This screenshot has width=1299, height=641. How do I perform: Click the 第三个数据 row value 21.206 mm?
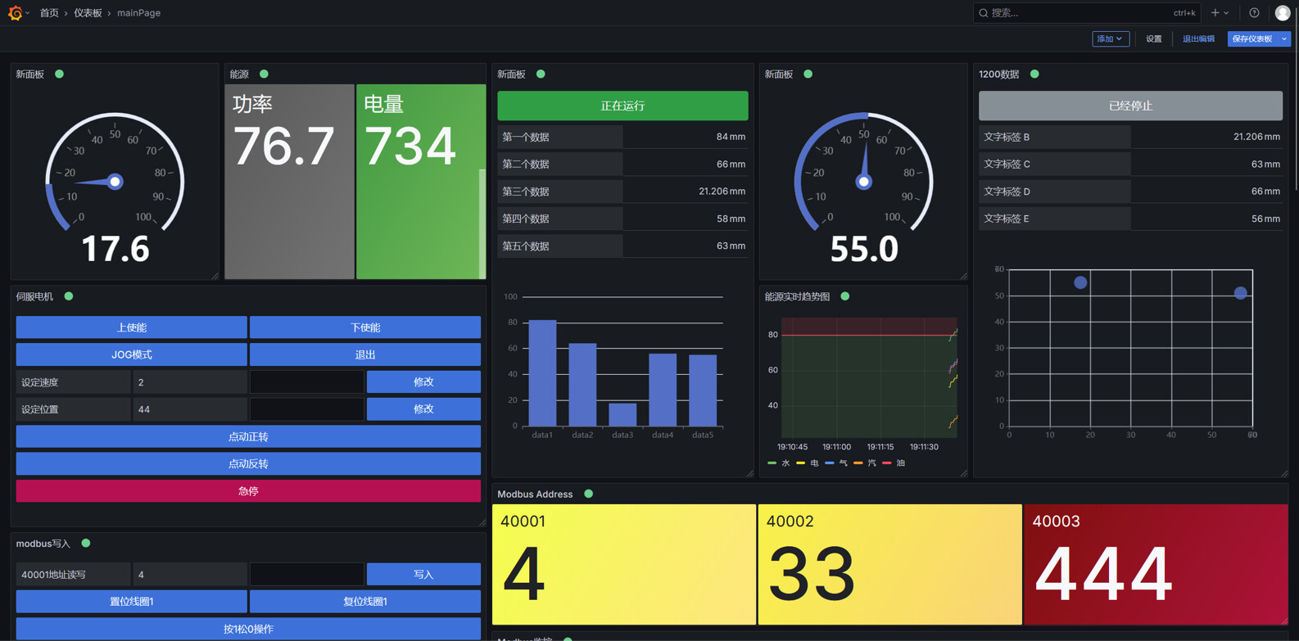point(722,192)
